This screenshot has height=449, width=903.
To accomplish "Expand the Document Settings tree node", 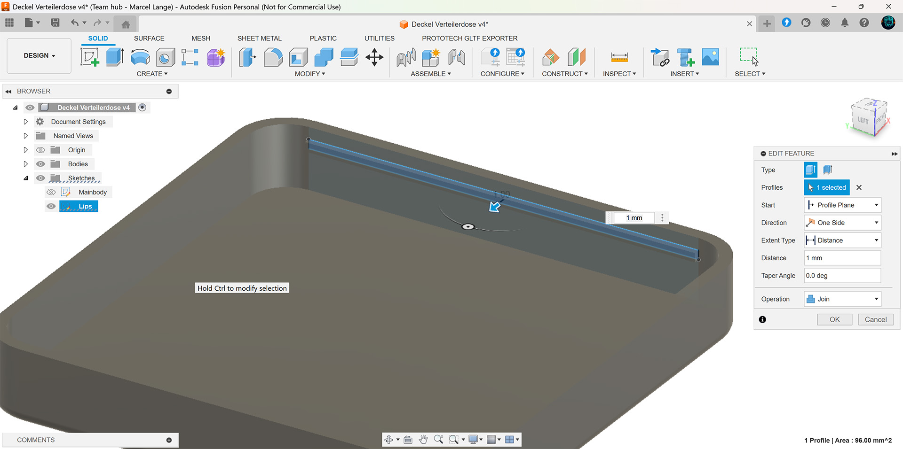I will [26, 122].
